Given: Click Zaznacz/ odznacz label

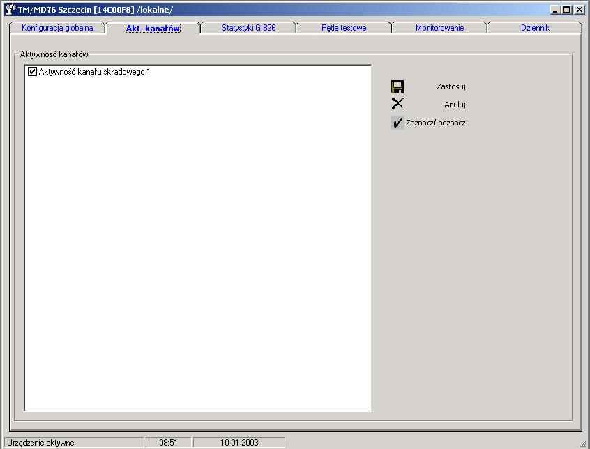Looking at the screenshot, I should click(x=436, y=123).
